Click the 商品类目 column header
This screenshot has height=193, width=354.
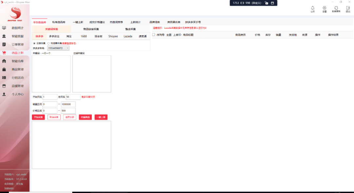[241, 35]
